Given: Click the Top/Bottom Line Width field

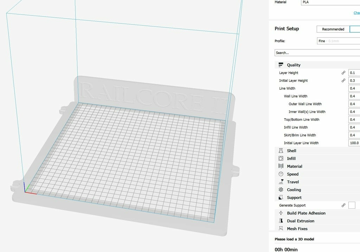Looking at the screenshot, I should [x=354, y=120].
